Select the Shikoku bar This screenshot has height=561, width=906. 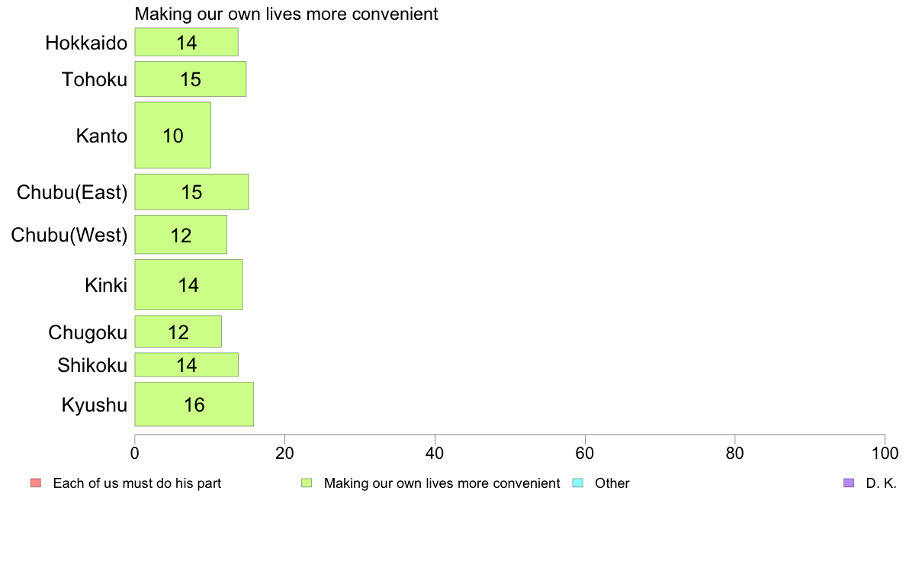[187, 364]
